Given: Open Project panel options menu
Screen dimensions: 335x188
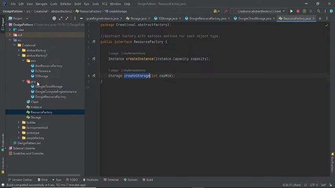Looking at the screenshot, I should [75, 19].
